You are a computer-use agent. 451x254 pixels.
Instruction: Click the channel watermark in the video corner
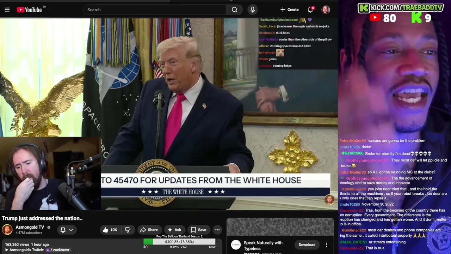click(x=329, y=200)
